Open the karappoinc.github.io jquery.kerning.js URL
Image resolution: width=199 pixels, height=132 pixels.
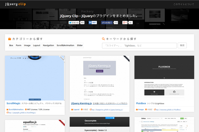(107, 110)
